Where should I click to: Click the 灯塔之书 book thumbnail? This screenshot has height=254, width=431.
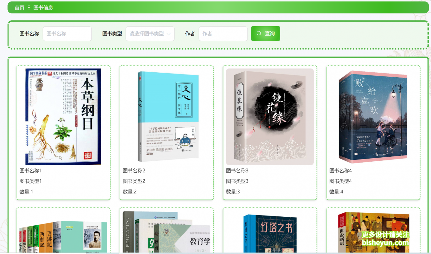270,233
